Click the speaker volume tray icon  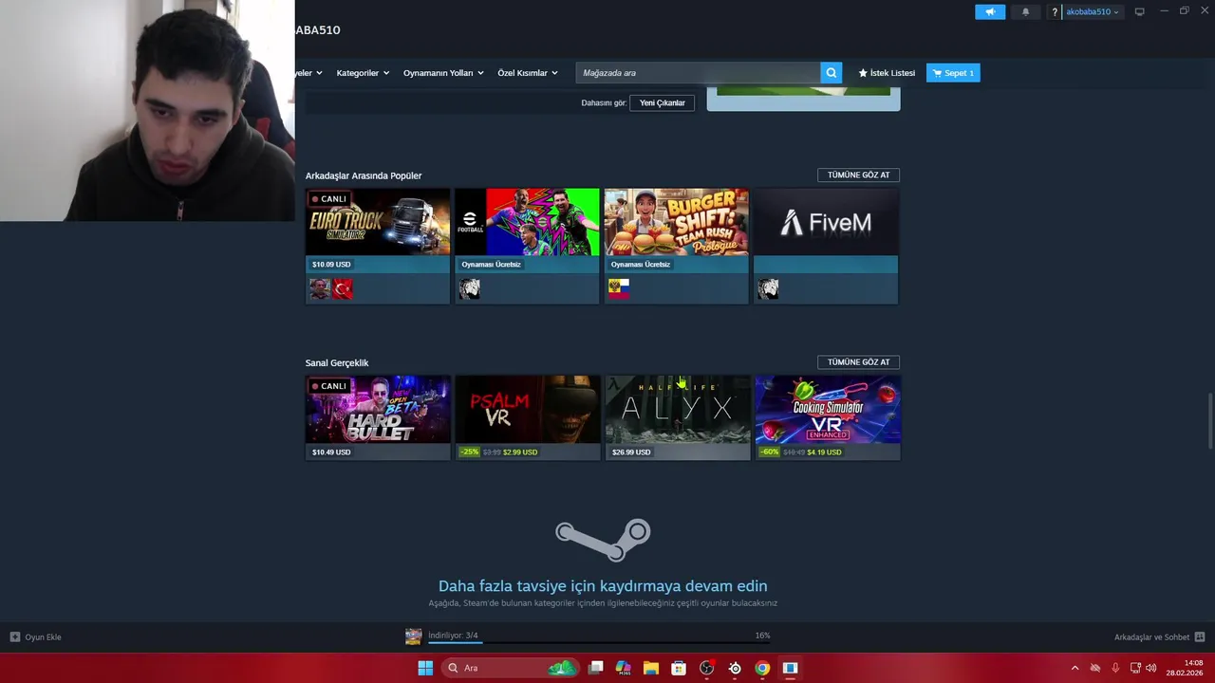[1151, 668]
